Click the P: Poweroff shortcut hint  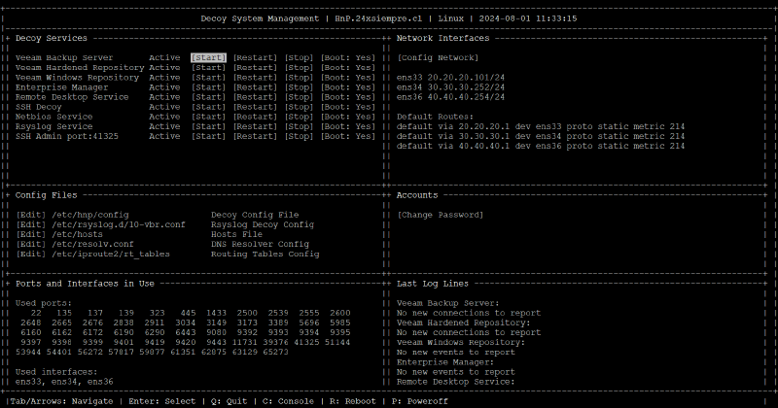(420, 401)
